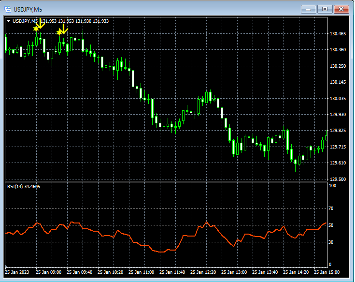The image size is (355, 282).
Task: Click the 130.465 price level label
Action: point(338,34)
